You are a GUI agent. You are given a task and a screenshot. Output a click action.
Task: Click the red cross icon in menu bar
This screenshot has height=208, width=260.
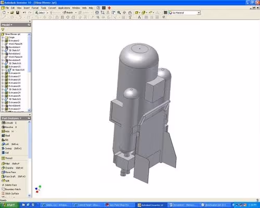pos(109,8)
